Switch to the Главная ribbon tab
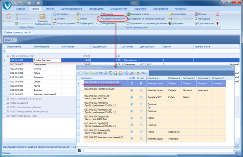The height and width of the screenshot is (157, 243). click(x=21, y=9)
